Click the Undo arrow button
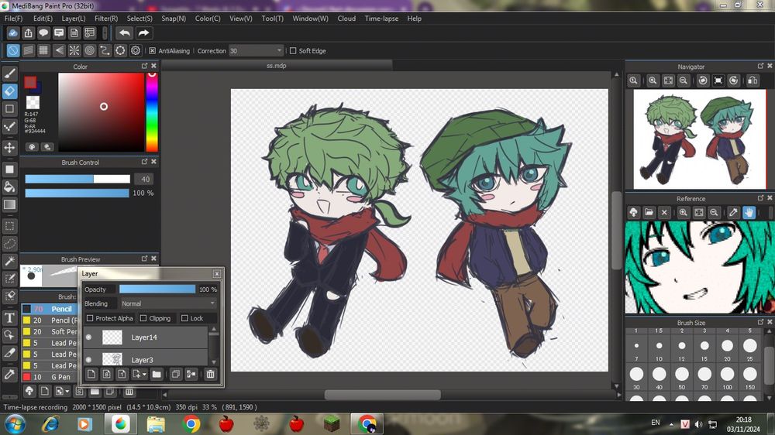Image resolution: width=775 pixels, height=435 pixels. 124,33
